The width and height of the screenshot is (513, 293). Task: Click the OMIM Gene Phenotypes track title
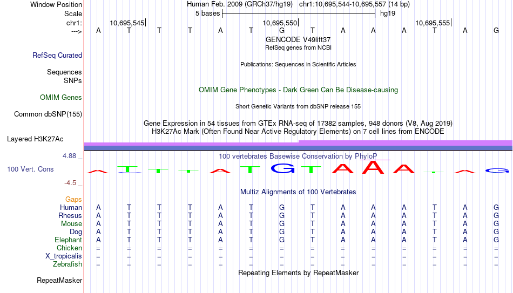click(299, 90)
